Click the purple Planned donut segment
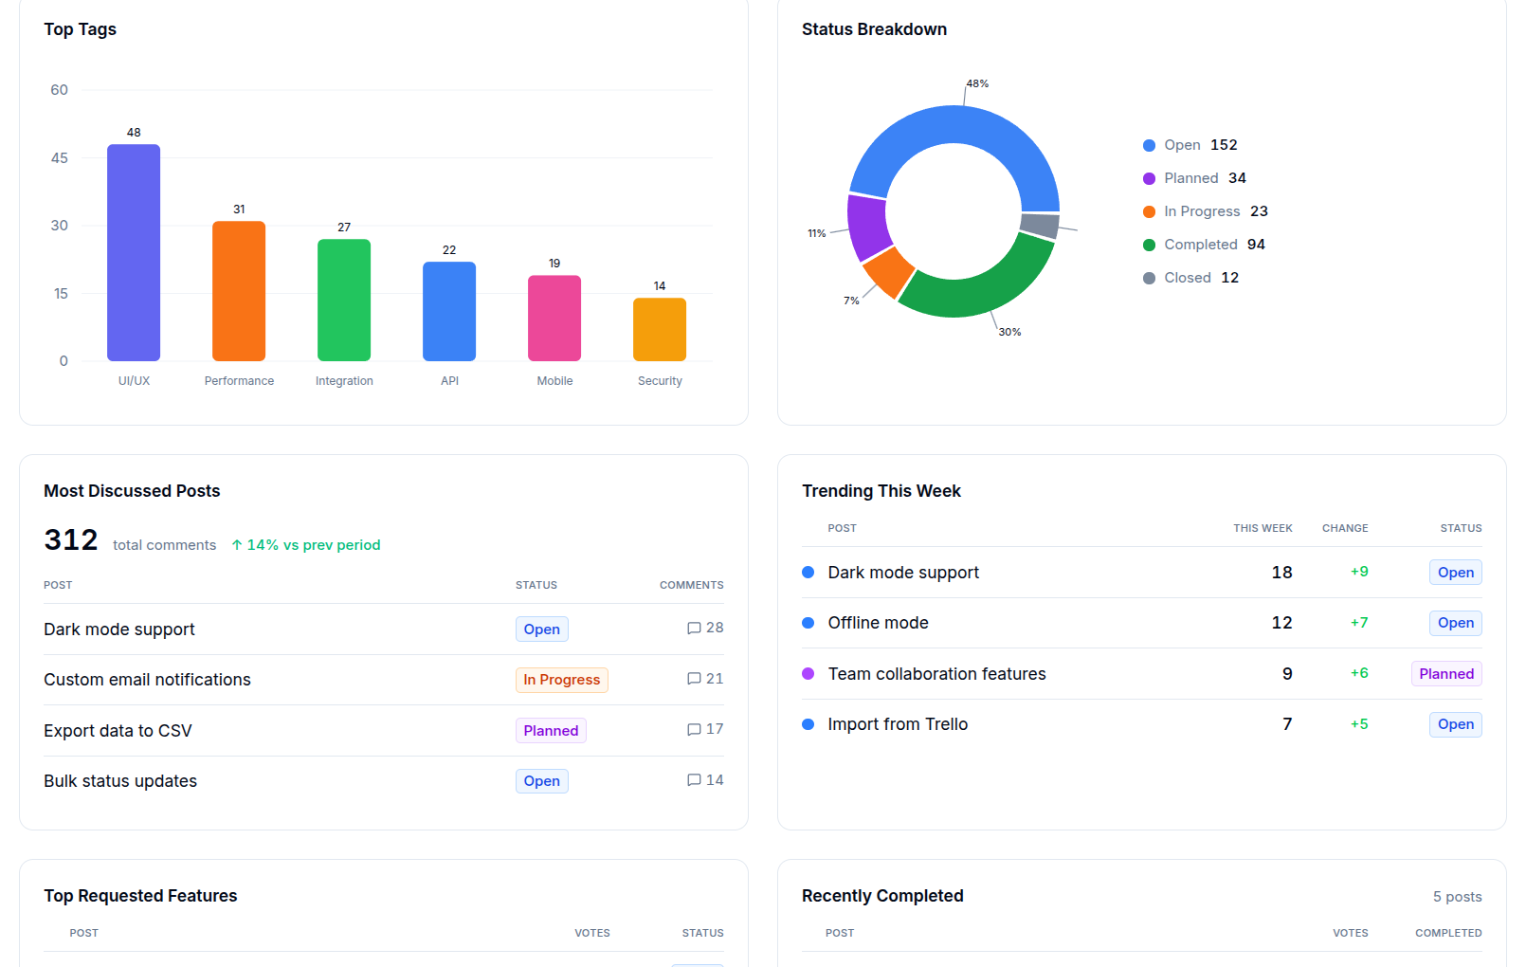1526x967 pixels. [866, 228]
